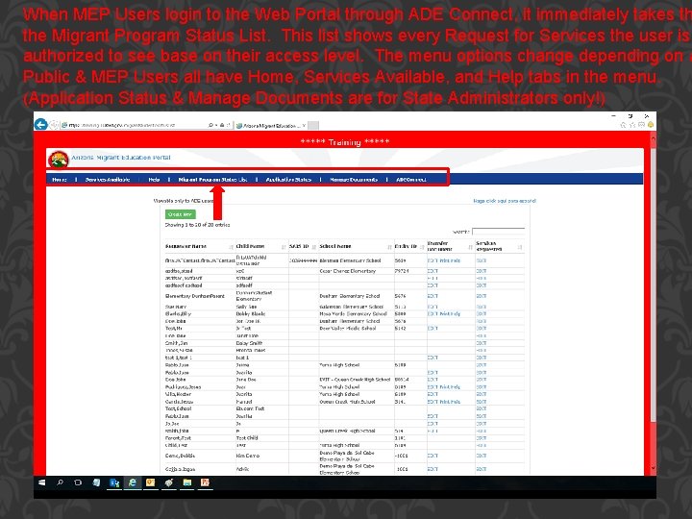The image size is (692, 519).
Task: Open the Home menu item
Action: 60,180
